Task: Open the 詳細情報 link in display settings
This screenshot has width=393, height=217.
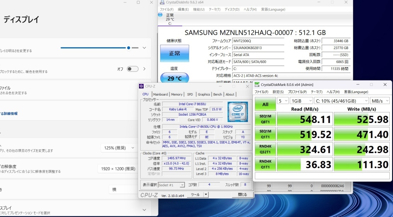Action: click(9, 113)
